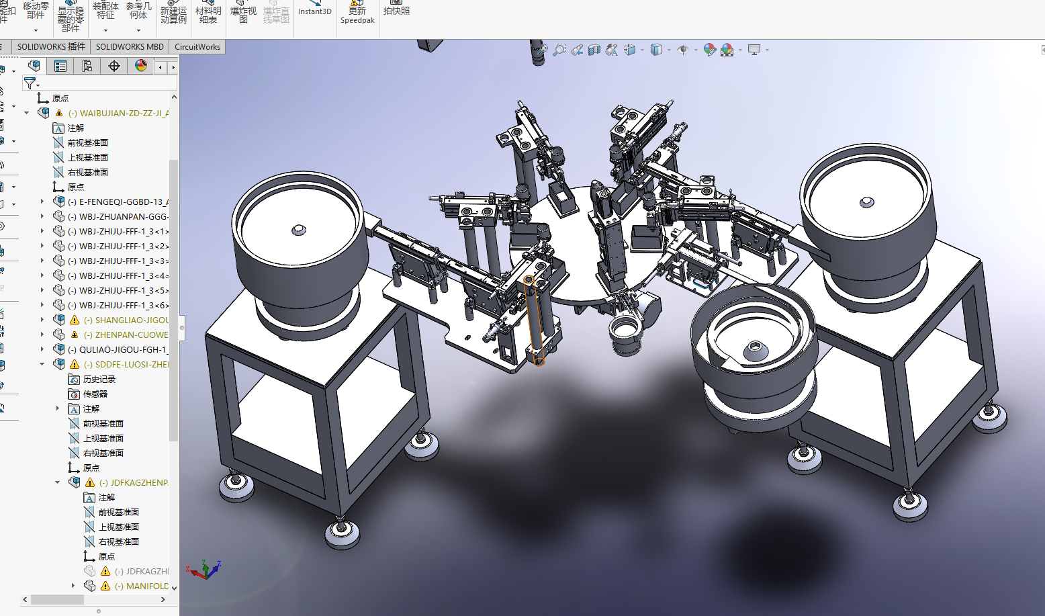Open the PropertyManager tab icon

tap(60, 66)
